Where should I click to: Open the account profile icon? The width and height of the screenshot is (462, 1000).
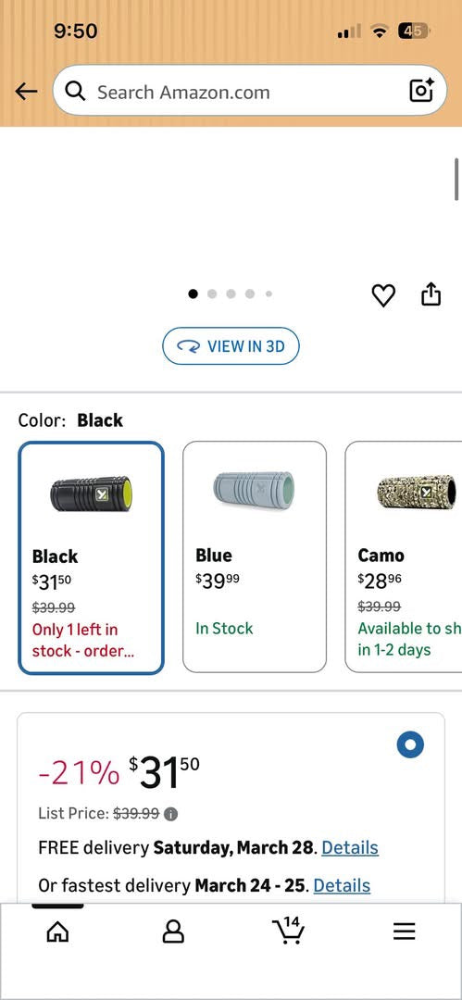pyautogui.click(x=173, y=931)
